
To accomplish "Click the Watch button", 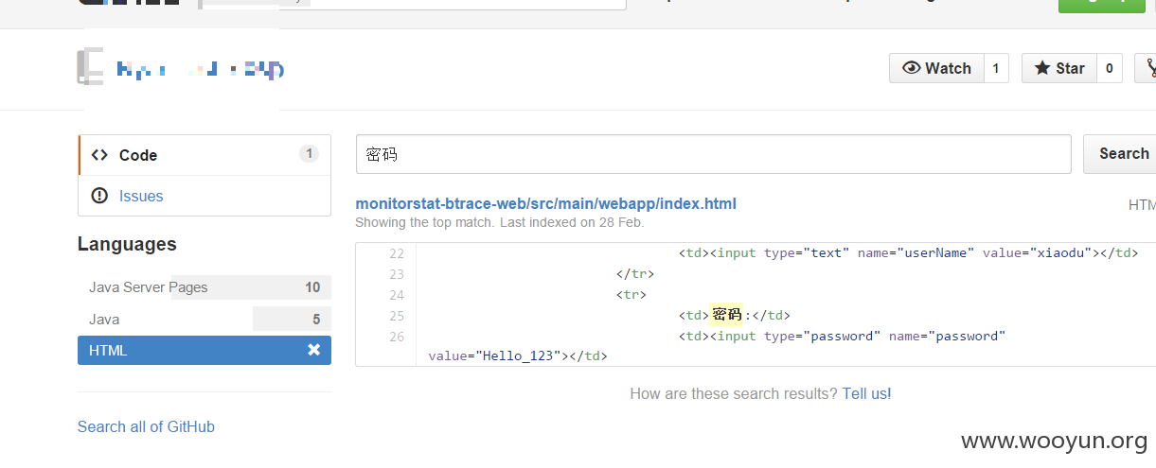I will click(x=936, y=68).
